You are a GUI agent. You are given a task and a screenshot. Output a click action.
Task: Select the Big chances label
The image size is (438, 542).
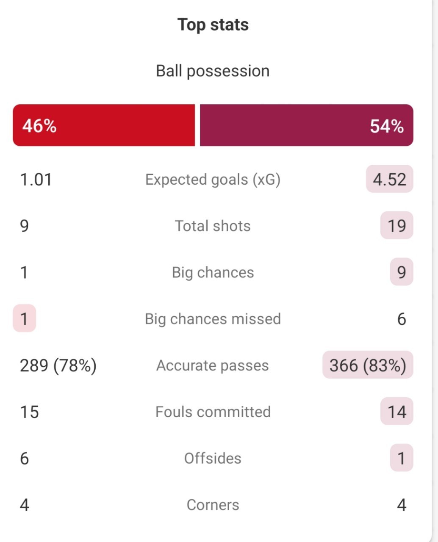pos(213,272)
